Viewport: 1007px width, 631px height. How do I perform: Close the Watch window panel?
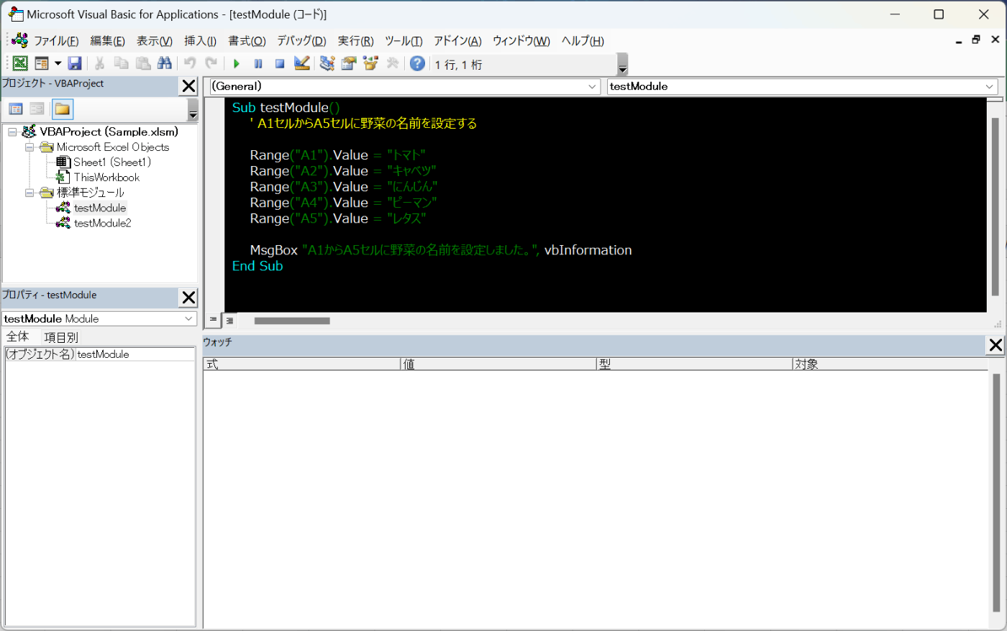tap(995, 345)
